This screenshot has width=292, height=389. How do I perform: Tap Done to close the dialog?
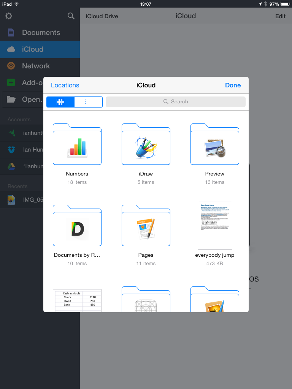(233, 85)
